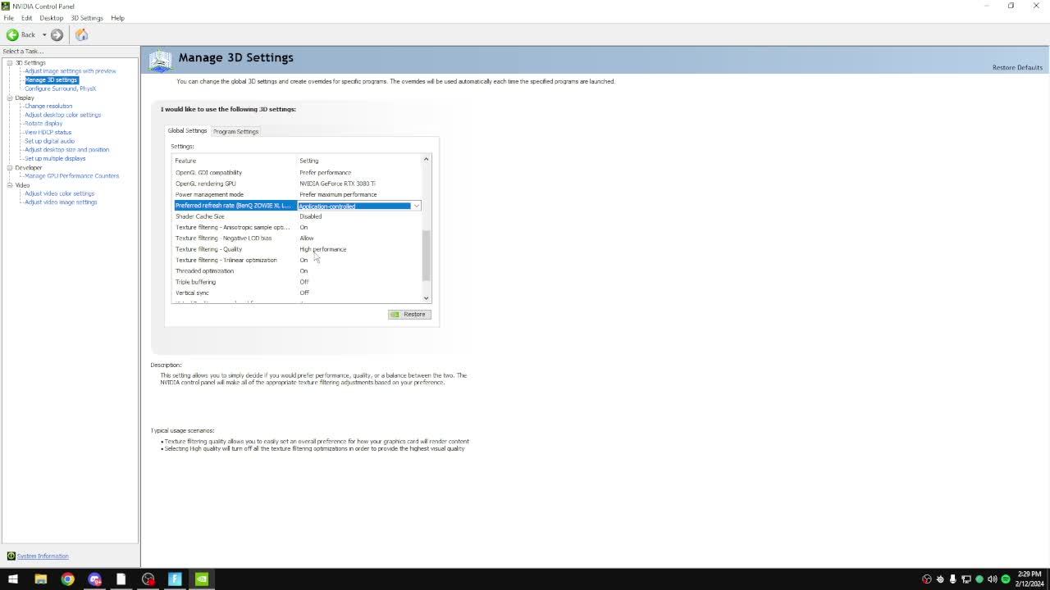Open the taskbar clock and date
Image resolution: width=1050 pixels, height=590 pixels.
click(x=1029, y=579)
